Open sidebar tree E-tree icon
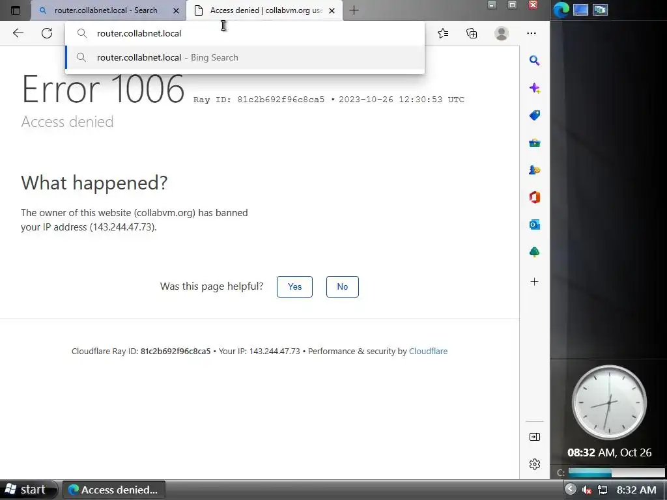Screen dimensions: 667x500 535,252
